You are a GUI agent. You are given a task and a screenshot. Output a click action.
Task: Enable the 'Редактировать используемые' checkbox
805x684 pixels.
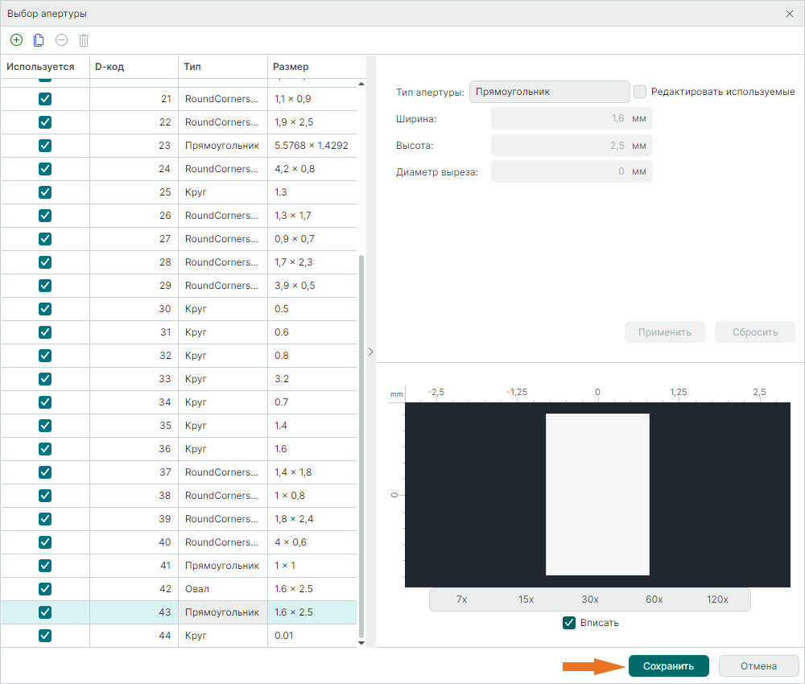click(640, 92)
